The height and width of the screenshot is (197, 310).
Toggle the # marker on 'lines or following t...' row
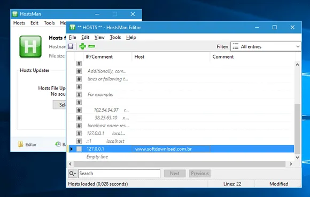click(79, 79)
